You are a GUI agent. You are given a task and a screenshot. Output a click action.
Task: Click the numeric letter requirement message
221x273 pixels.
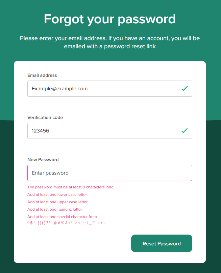(55, 209)
